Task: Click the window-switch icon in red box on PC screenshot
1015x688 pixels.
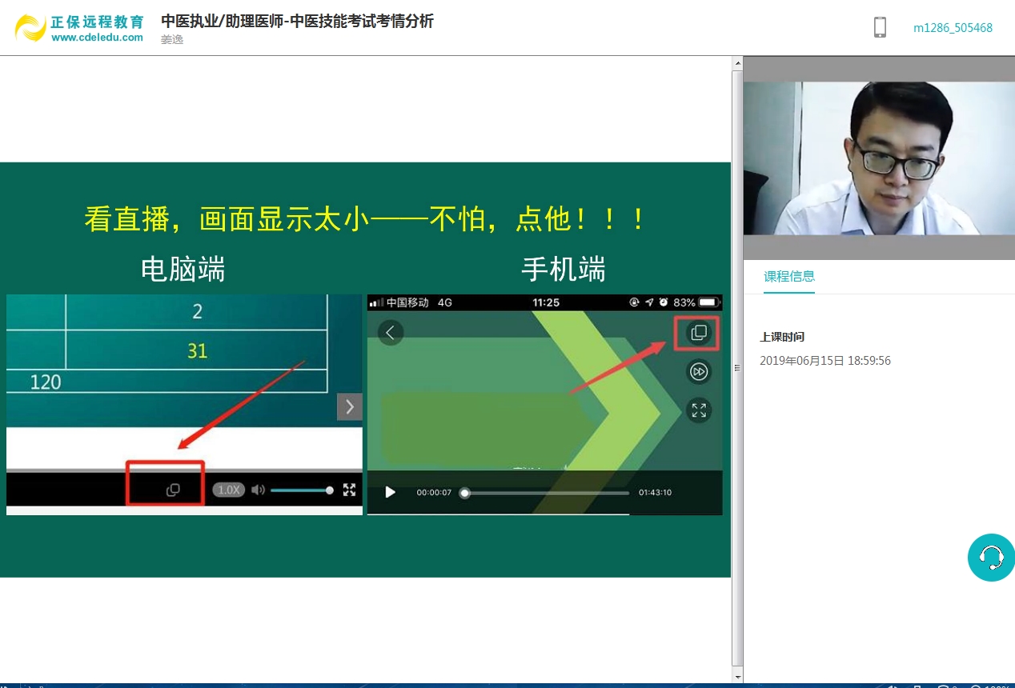Action: tap(173, 490)
